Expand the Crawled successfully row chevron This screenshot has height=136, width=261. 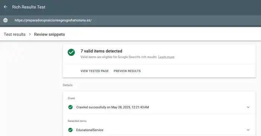pyautogui.click(x=248, y=107)
